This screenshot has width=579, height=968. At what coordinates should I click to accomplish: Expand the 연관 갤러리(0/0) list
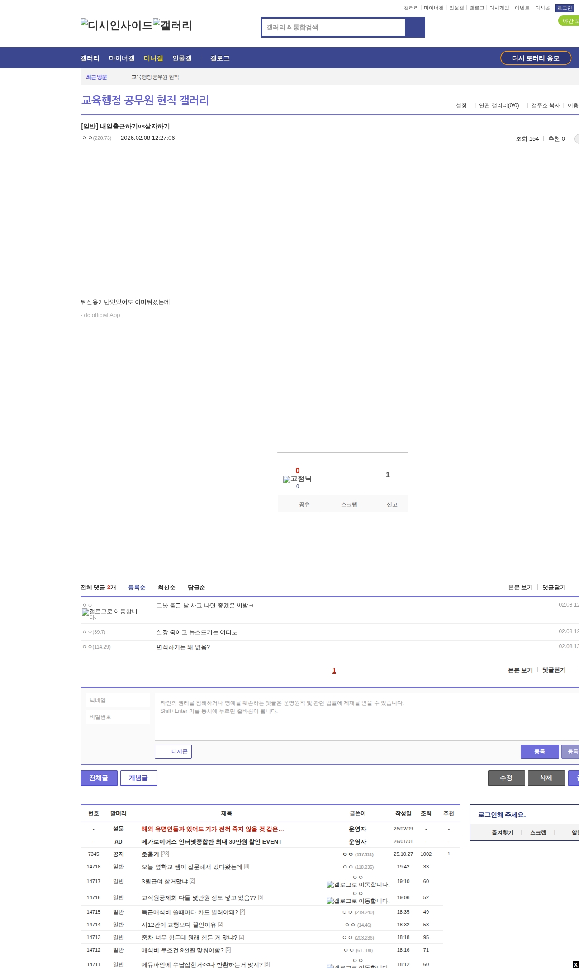(x=498, y=105)
